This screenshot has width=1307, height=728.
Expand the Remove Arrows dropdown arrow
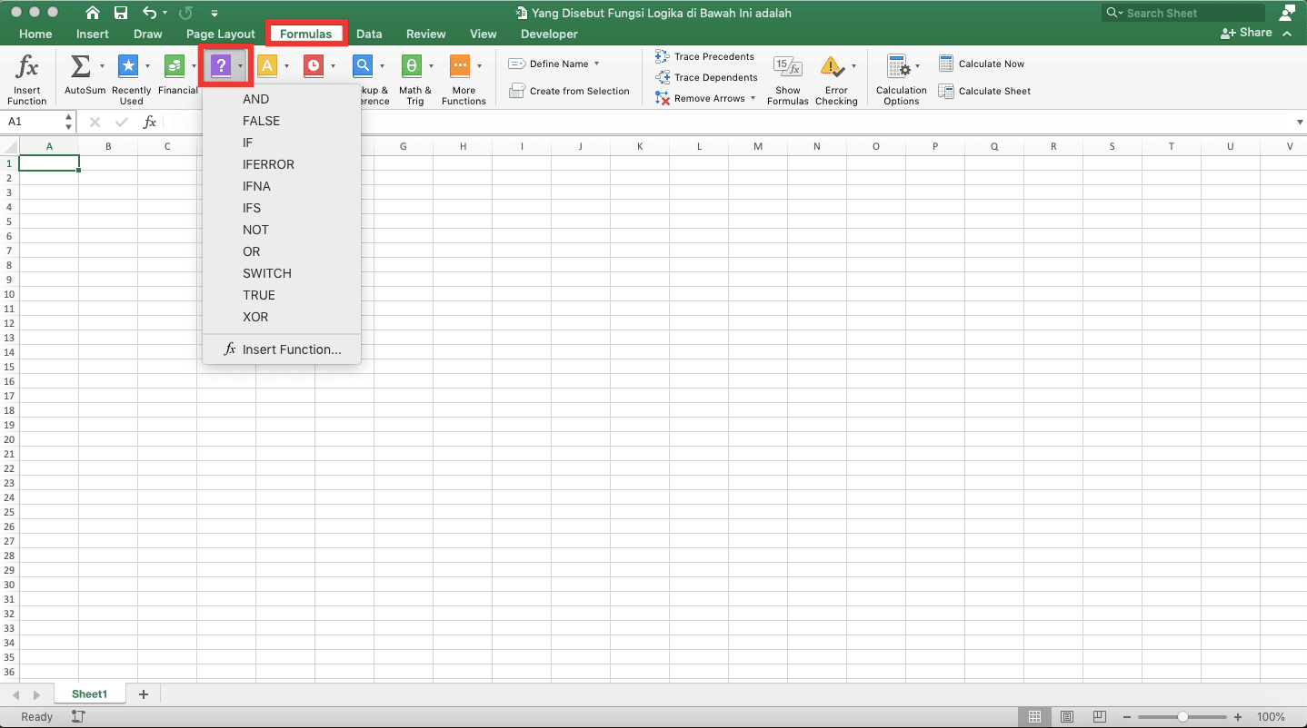point(753,98)
